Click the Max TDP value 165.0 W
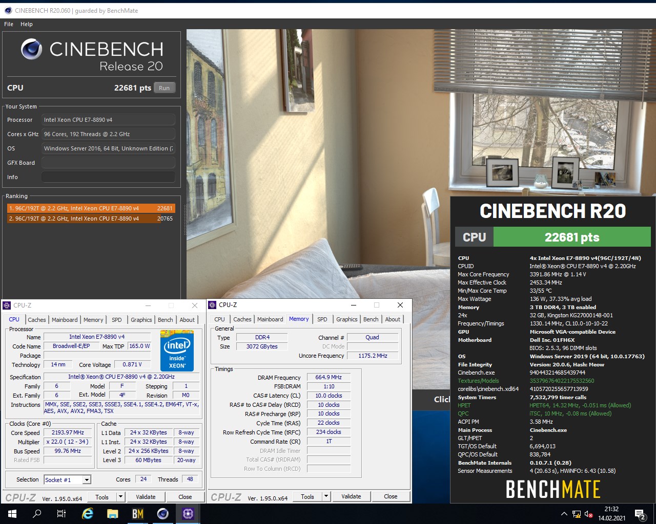This screenshot has width=656, height=524. (139, 346)
